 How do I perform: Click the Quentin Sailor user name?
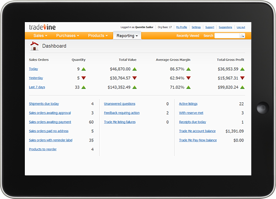tap(144, 27)
